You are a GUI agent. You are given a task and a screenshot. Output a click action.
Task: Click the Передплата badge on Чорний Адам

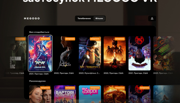point(70,39)
